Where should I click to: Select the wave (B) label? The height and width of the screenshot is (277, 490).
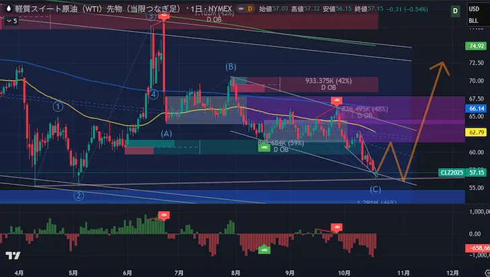point(231,67)
